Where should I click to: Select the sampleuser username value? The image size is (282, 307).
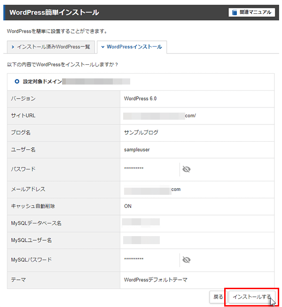pyautogui.click(x=137, y=149)
